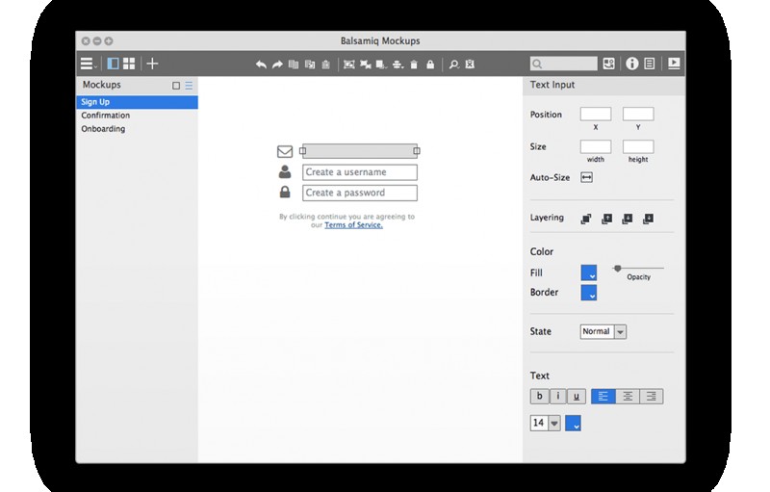Image resolution: width=770 pixels, height=492 pixels.
Task: Click the Position X field
Action: [596, 114]
